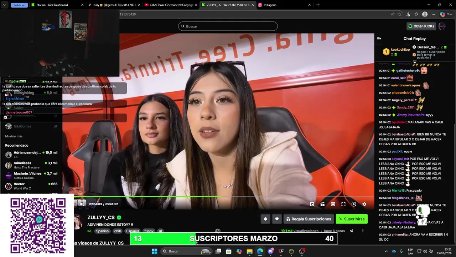
Task: Collapse the Chat Replay panel
Action: coord(379,39)
